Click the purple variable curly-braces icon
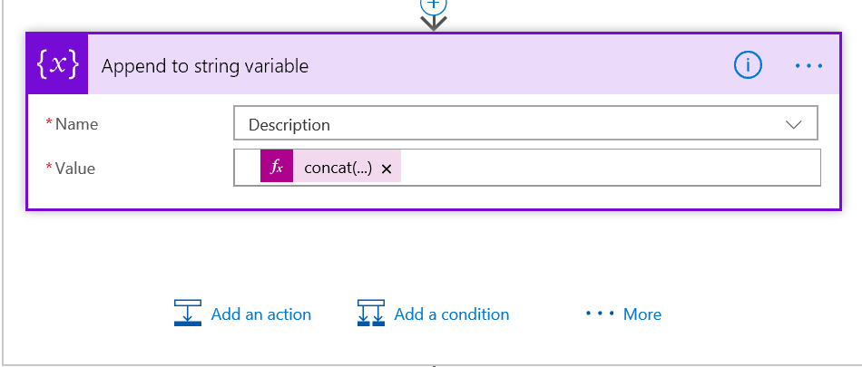The image size is (862, 367). tap(57, 65)
